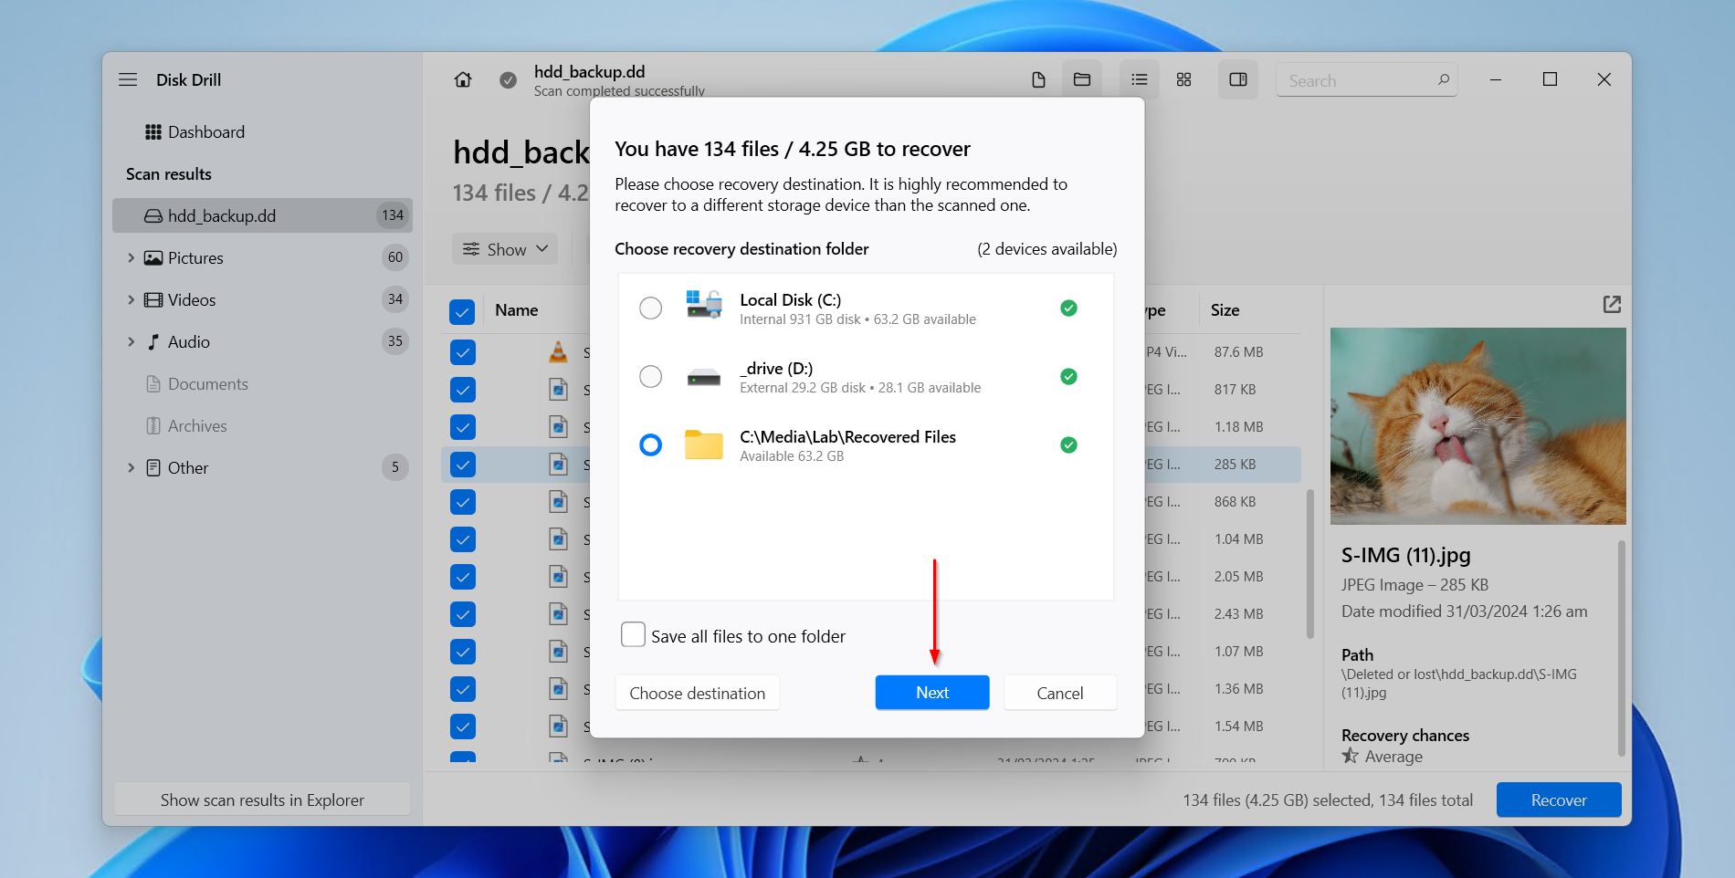
Task: Select hdd_backup.dd under Scan results
Action: pyautogui.click(x=222, y=215)
